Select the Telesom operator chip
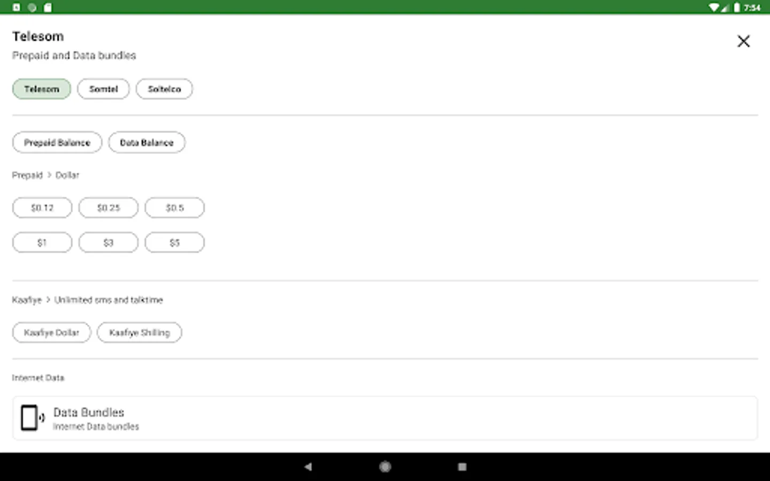 point(42,89)
